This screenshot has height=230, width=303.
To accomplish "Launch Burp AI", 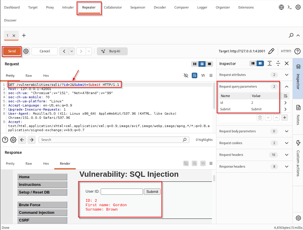I will (112, 51).
